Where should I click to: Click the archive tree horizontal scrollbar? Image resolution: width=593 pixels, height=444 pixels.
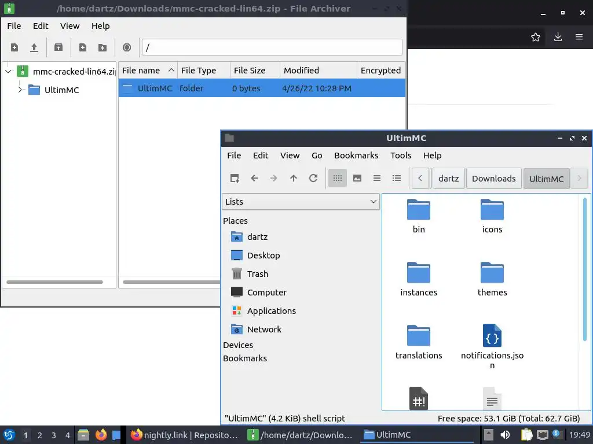coord(55,282)
